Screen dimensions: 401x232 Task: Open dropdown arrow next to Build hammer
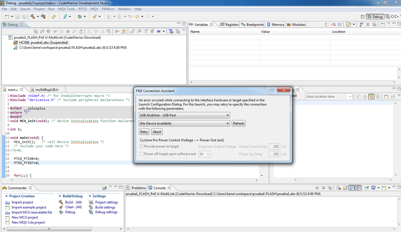pos(38,16)
